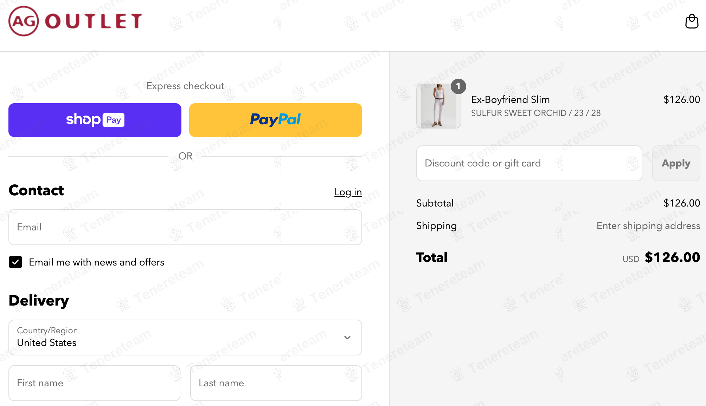
Task: Click the Last name field
Action: (276, 383)
